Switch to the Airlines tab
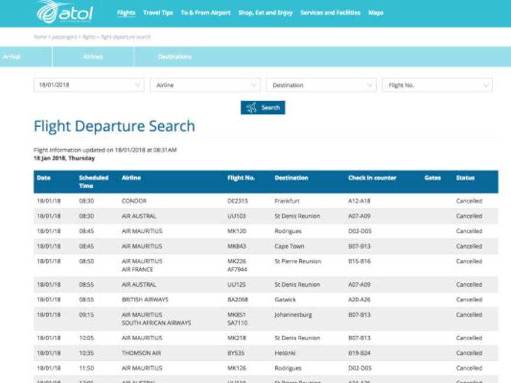Viewport: 511px width, 383px height. click(x=93, y=57)
